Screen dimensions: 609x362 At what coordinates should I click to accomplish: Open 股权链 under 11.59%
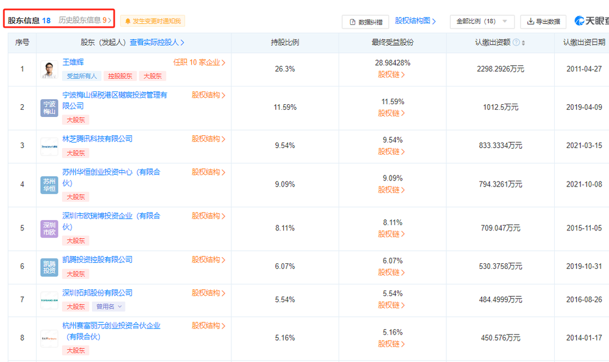click(x=392, y=113)
